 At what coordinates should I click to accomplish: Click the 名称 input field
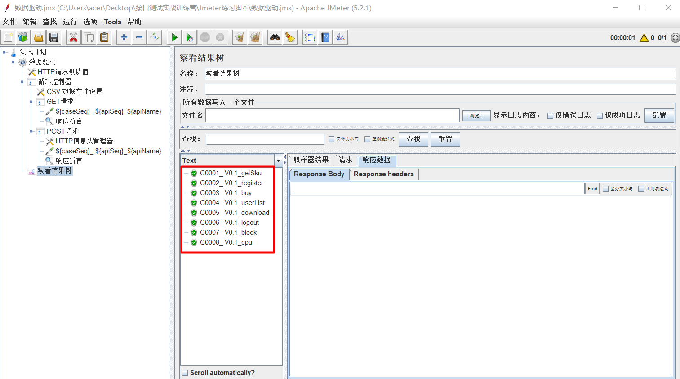[440, 74]
